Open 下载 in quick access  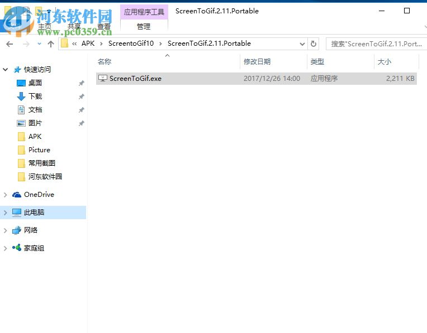[35, 96]
